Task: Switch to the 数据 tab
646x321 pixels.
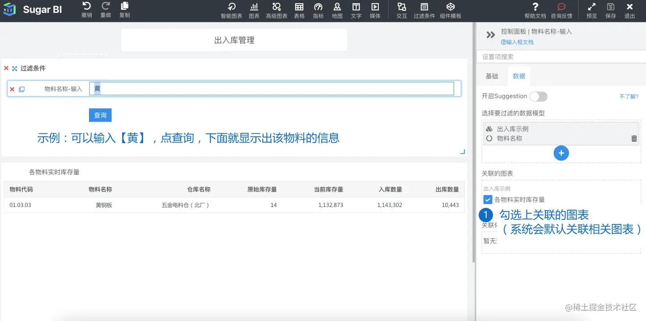Action: [519, 76]
